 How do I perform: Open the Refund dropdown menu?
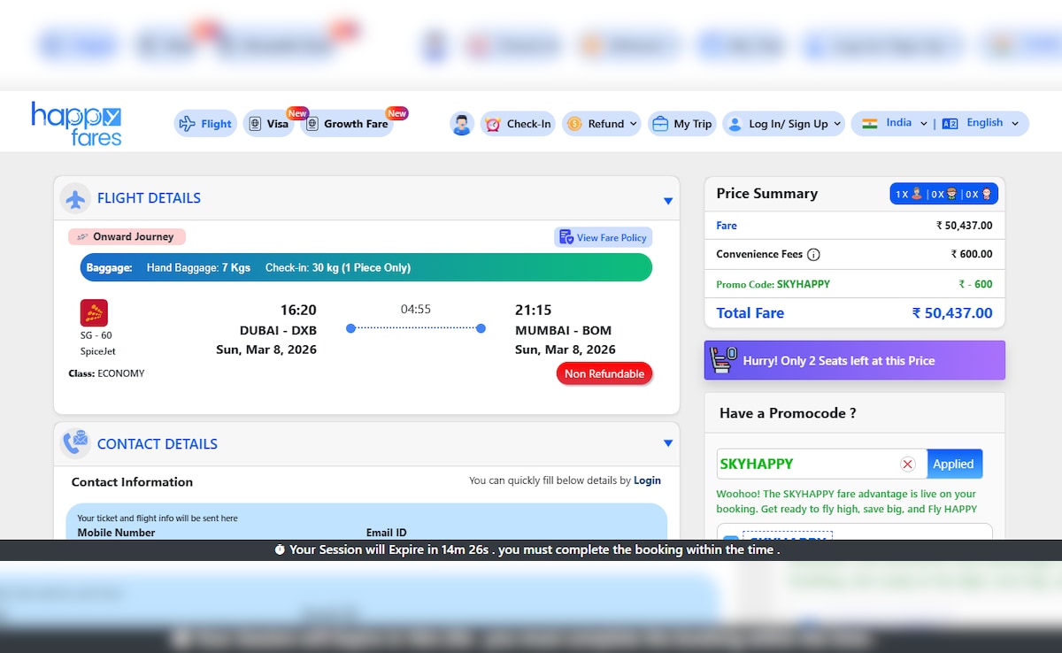click(x=604, y=124)
